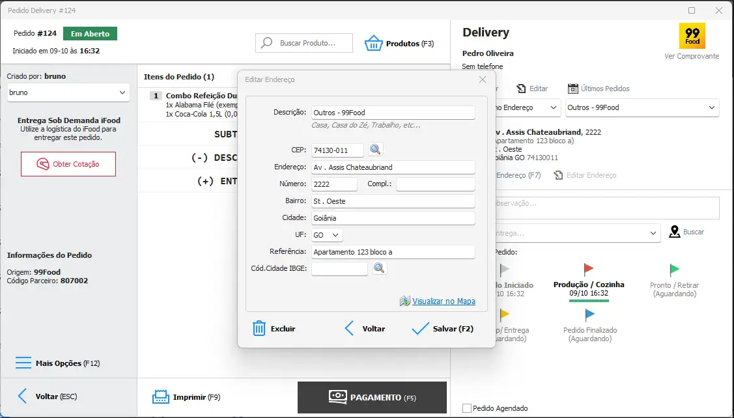Enable the Pedido Agendado checkbox
Screen dimensions: 734x418
click(x=466, y=408)
